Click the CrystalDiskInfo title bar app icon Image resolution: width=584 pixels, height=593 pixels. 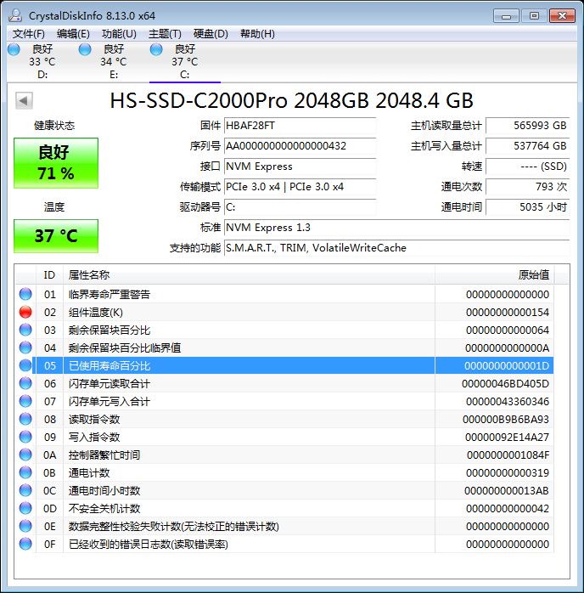[16, 16]
